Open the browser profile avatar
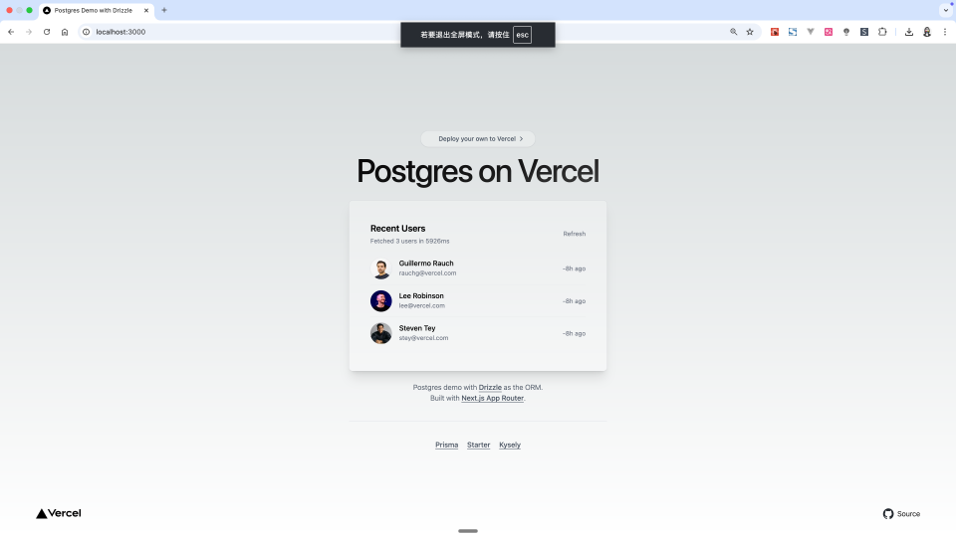Image resolution: width=956 pixels, height=537 pixels. click(927, 32)
